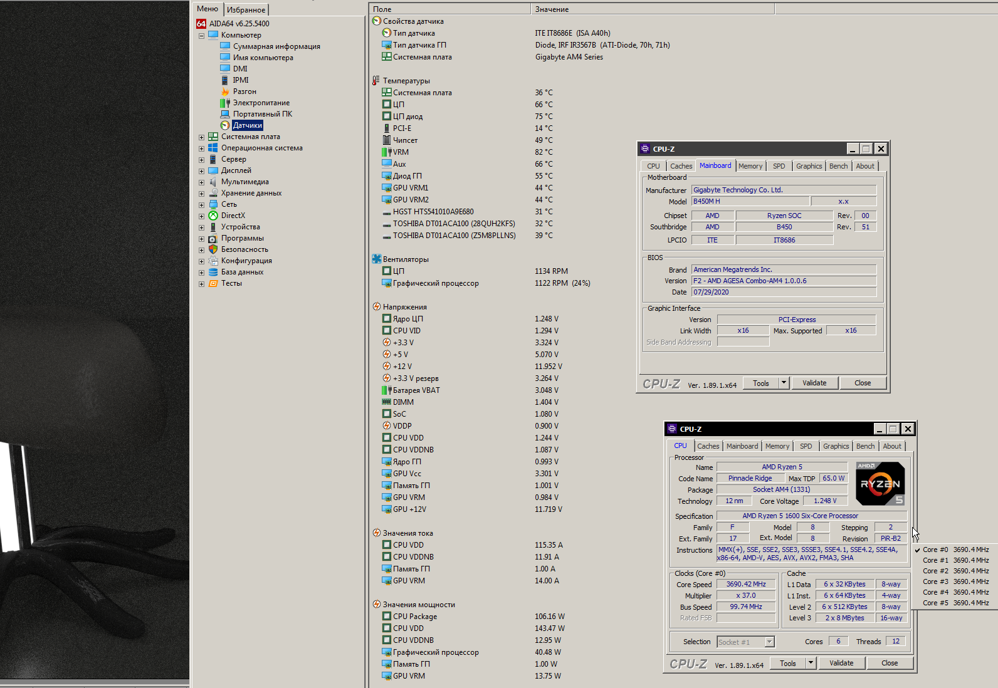Select Суммарная информация in the tree
Viewport: 998px width, 688px height.
276,46
